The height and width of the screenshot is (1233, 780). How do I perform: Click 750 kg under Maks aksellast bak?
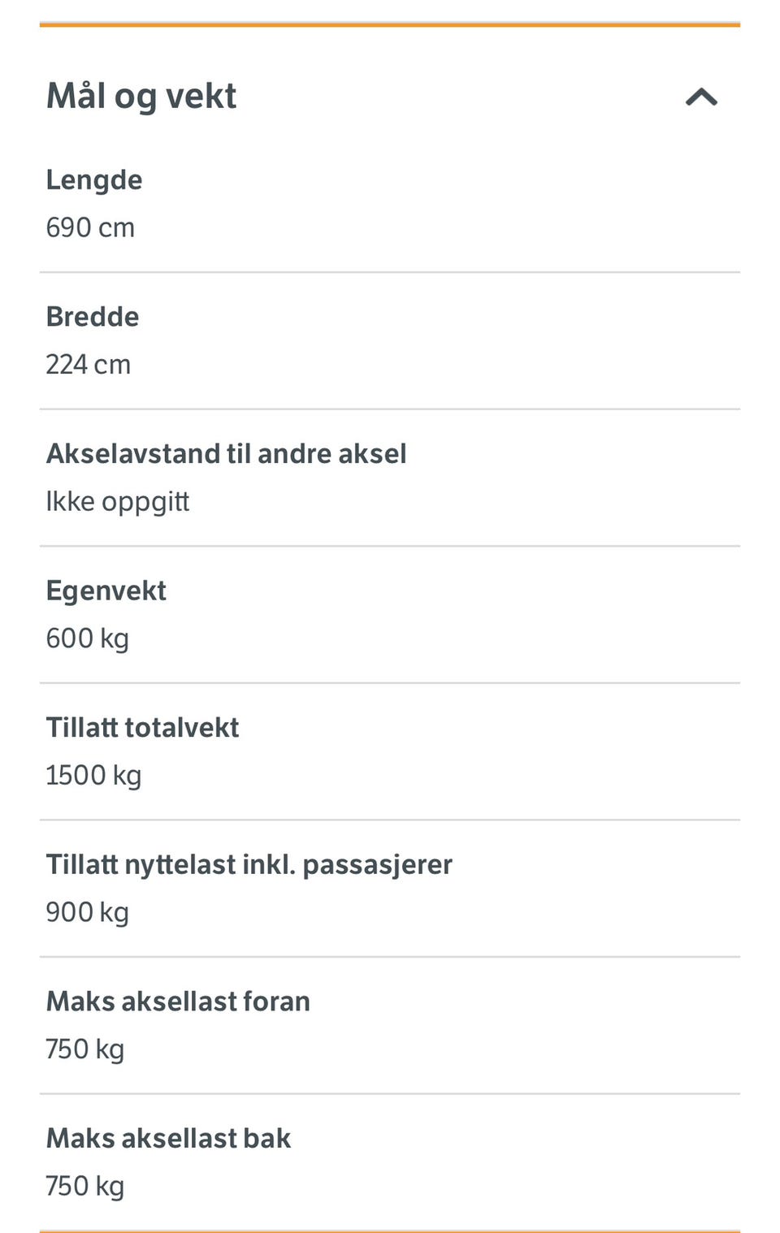tap(84, 1187)
